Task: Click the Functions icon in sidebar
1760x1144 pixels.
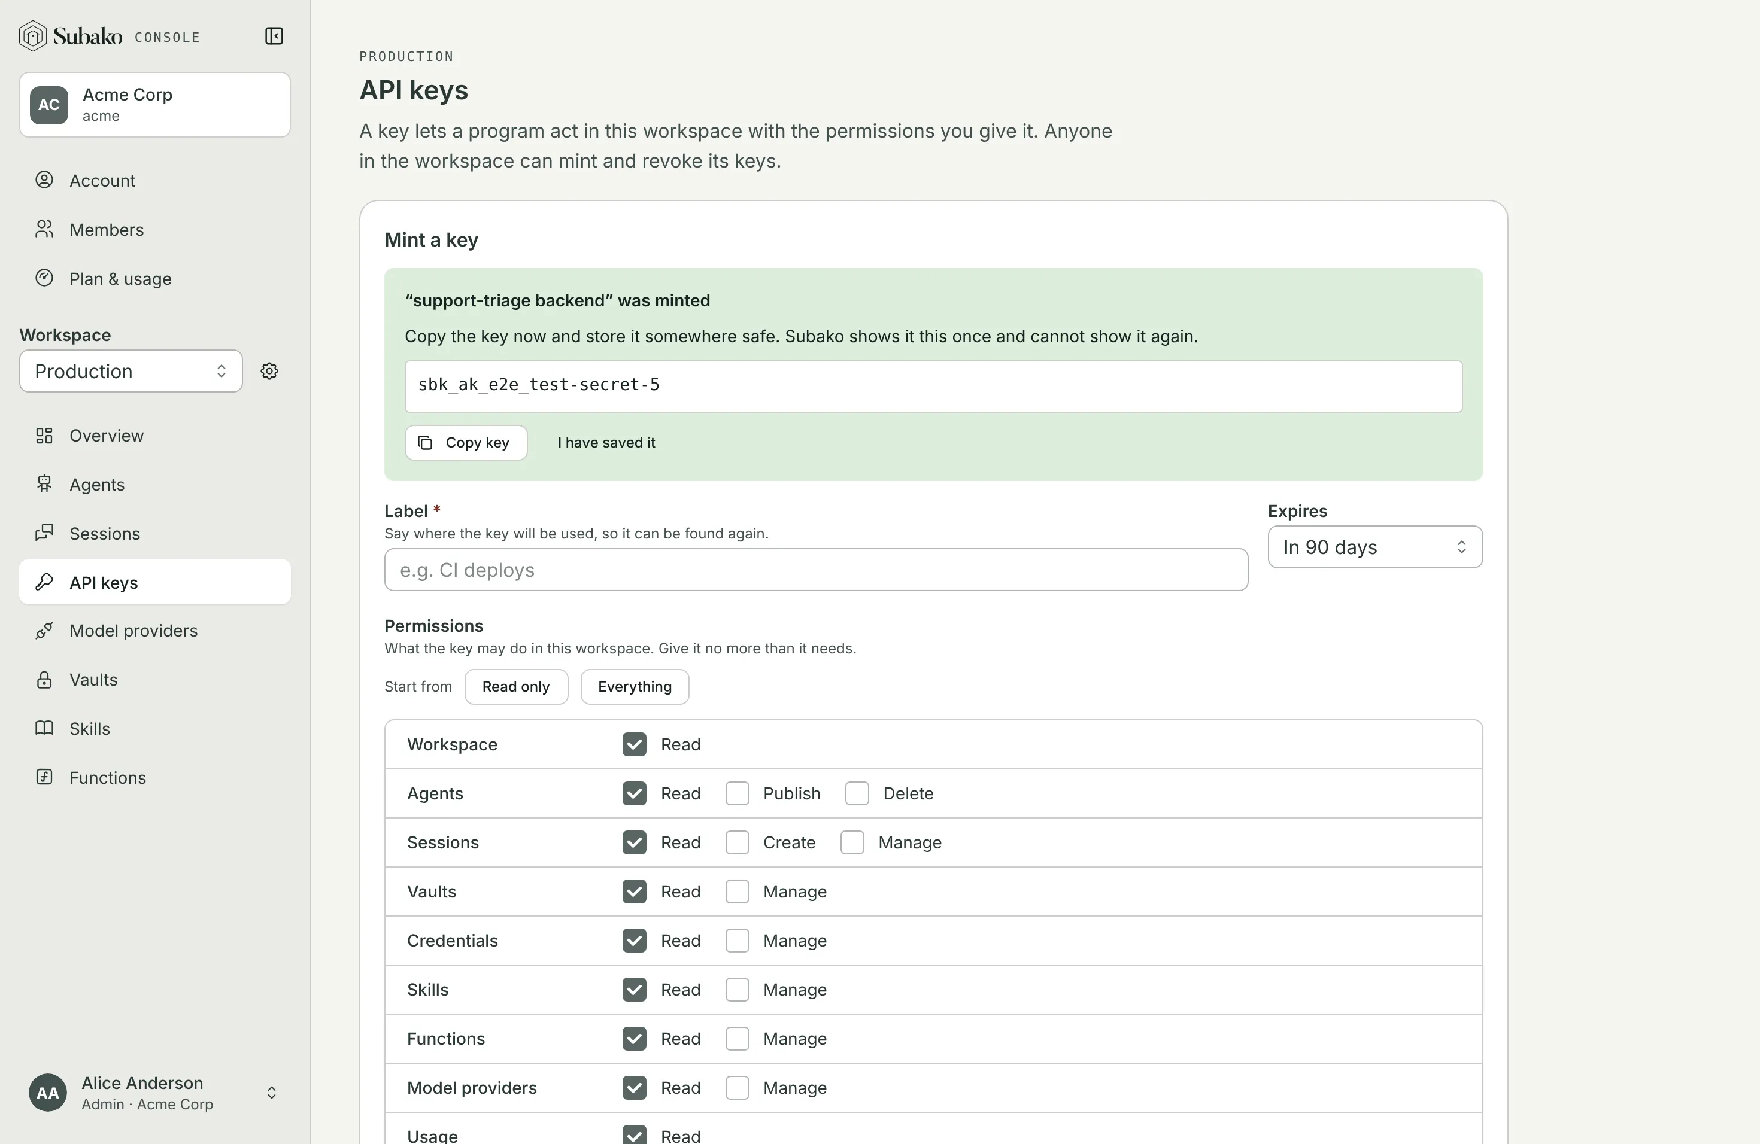Action: click(44, 777)
